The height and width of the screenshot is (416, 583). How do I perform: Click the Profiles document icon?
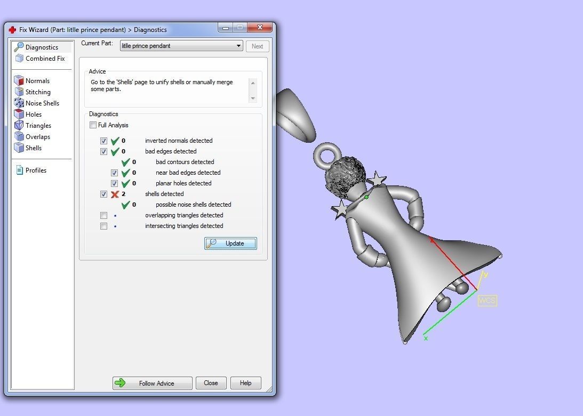[x=20, y=170]
